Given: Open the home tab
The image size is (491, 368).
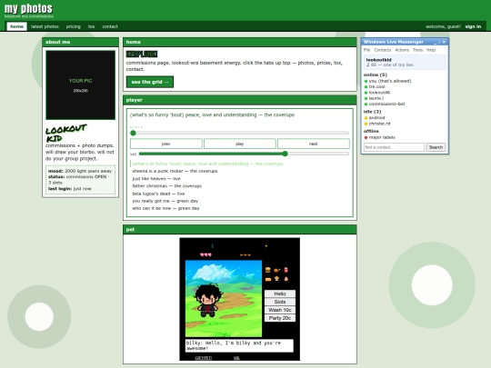Looking at the screenshot, I should point(17,26).
